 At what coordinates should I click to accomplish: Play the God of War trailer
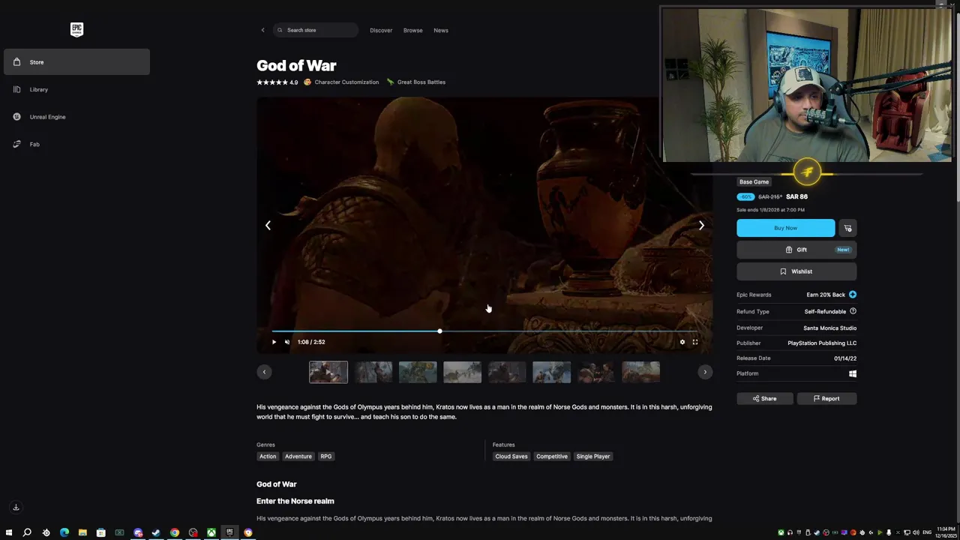(x=274, y=342)
